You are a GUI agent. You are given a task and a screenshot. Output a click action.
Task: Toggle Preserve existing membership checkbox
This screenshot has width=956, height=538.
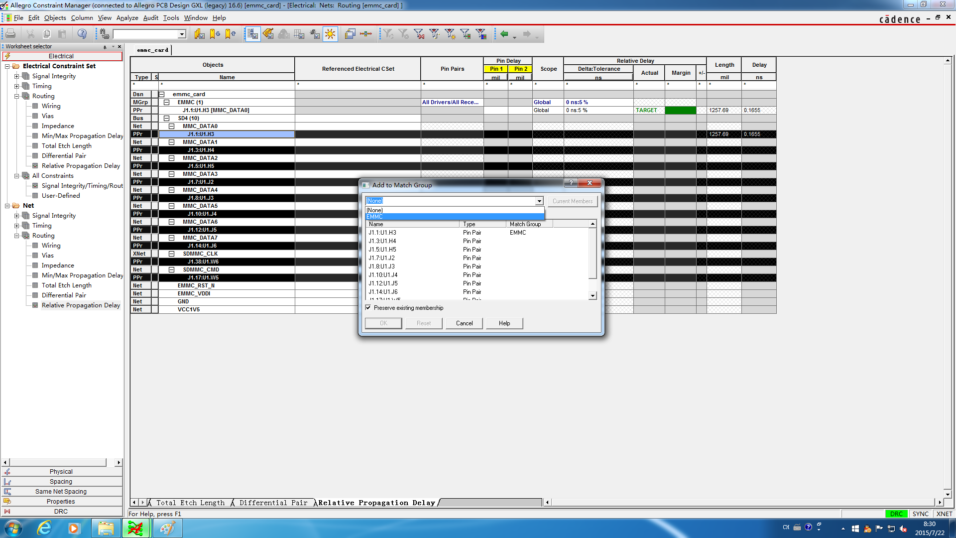click(368, 308)
